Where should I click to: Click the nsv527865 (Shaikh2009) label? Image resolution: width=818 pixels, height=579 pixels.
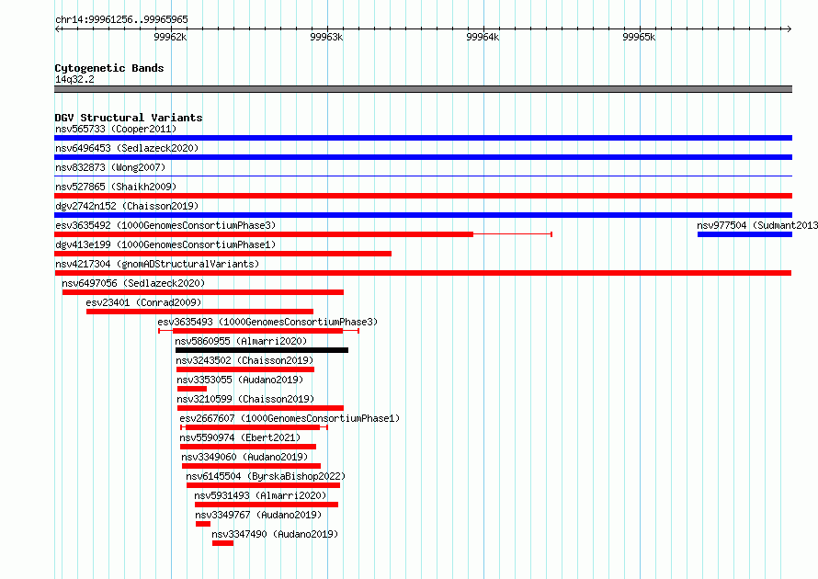click(x=116, y=187)
